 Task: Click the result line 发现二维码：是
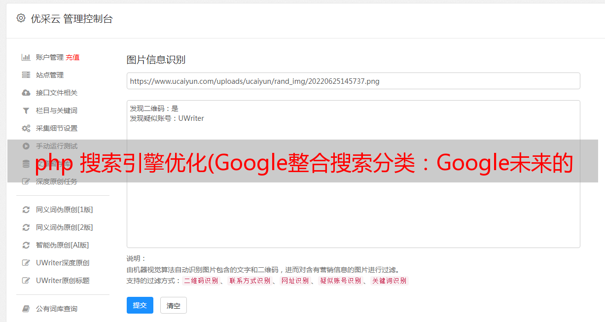tap(154, 108)
